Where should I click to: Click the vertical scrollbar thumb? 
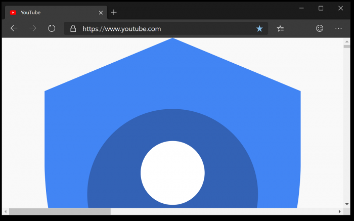coord(347,47)
